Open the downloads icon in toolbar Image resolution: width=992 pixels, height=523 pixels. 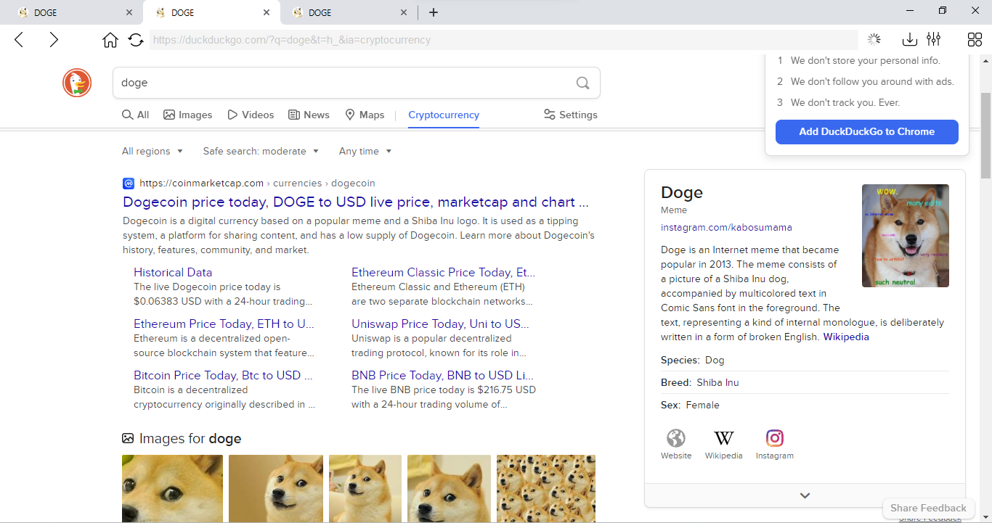pos(909,40)
